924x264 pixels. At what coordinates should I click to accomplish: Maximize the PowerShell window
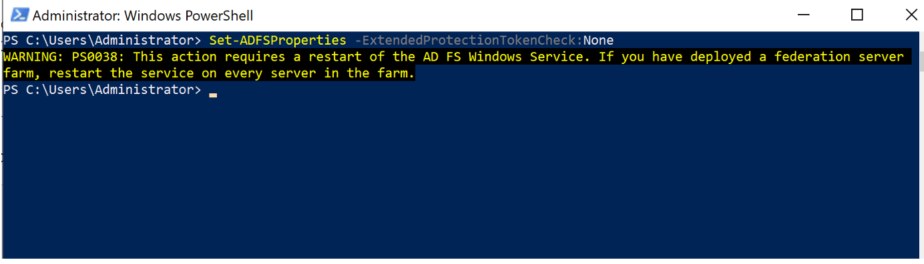click(x=857, y=15)
